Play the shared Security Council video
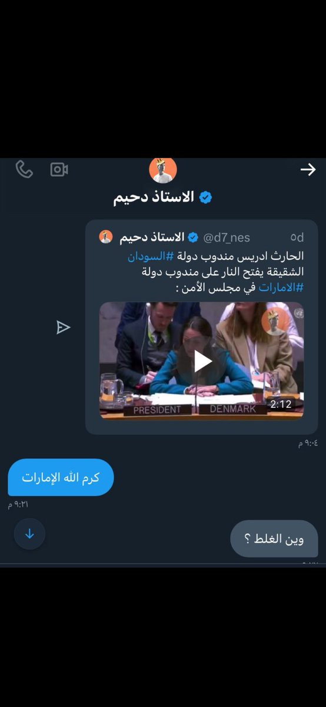Image resolution: width=326 pixels, height=707 pixels. point(202,361)
